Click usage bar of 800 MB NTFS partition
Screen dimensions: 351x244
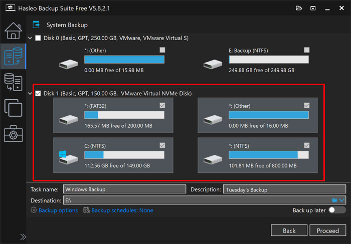point(269,155)
